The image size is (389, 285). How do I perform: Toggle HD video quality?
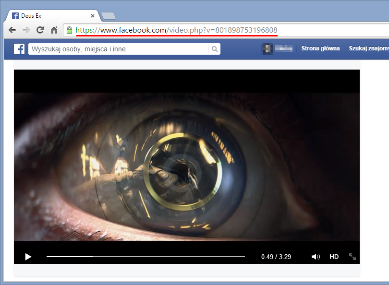point(334,257)
